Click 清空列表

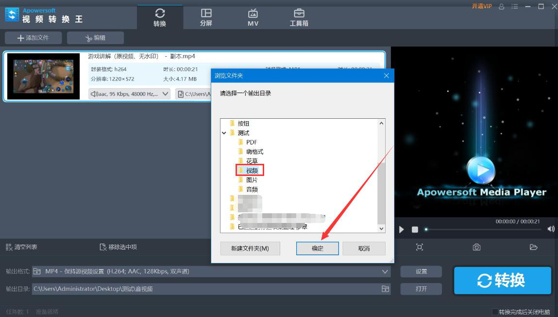[x=21, y=247]
